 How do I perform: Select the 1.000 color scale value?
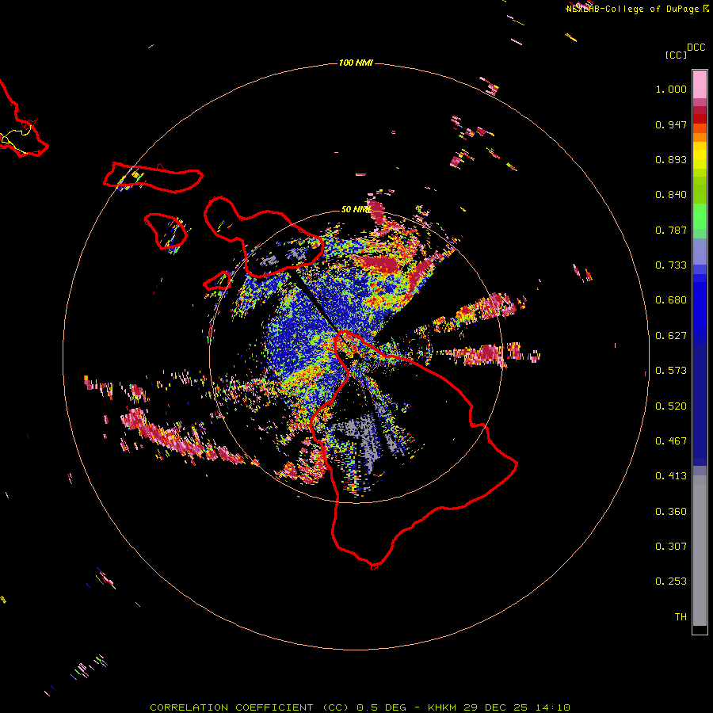click(671, 89)
